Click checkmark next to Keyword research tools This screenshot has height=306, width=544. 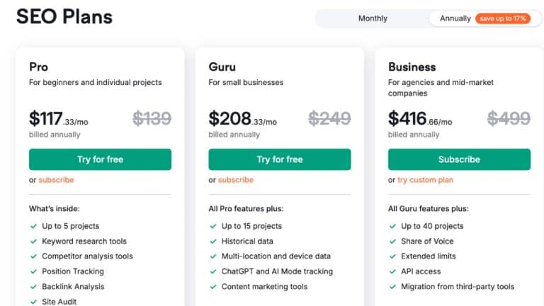[33, 242]
